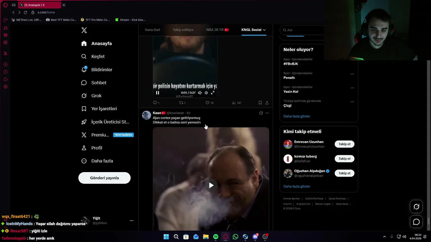The width and height of the screenshot is (431, 242).
Task: Open the floating Grok button
Action: 417,207
